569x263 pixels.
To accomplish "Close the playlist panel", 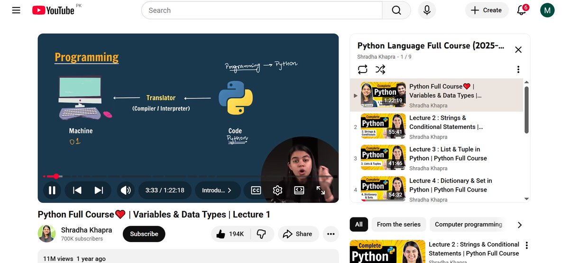I will [x=518, y=50].
